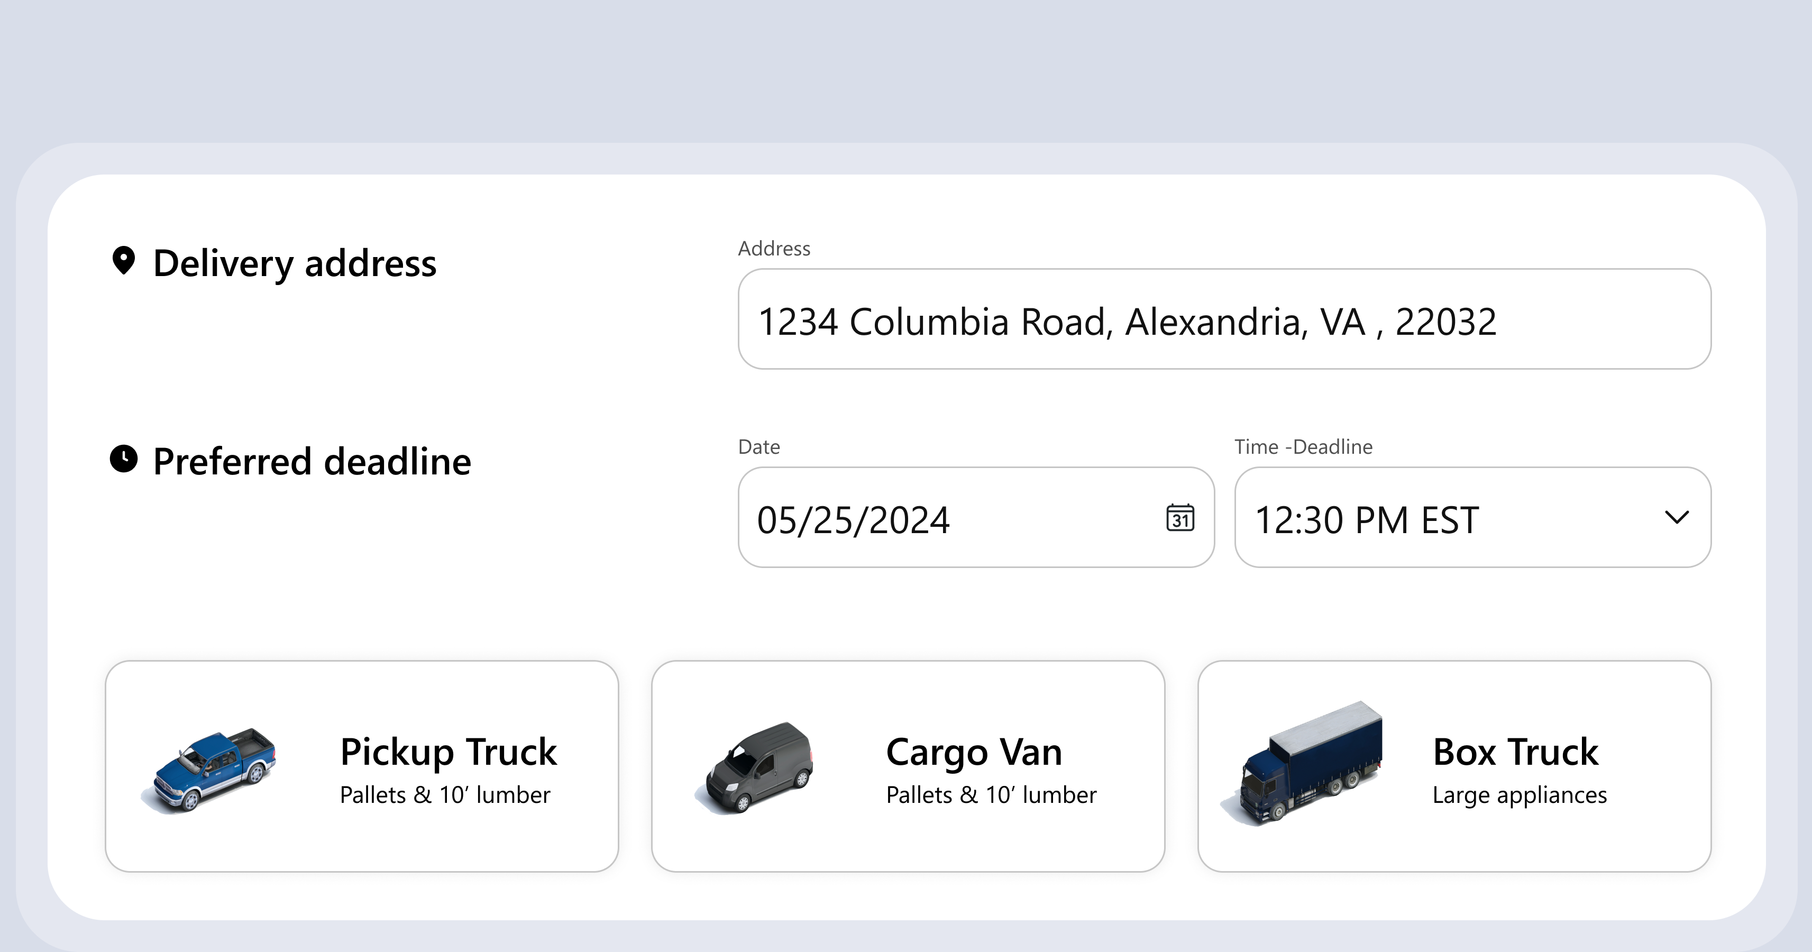The width and height of the screenshot is (1812, 952).
Task: Click the delivery address location pin icon
Action: [x=124, y=262]
